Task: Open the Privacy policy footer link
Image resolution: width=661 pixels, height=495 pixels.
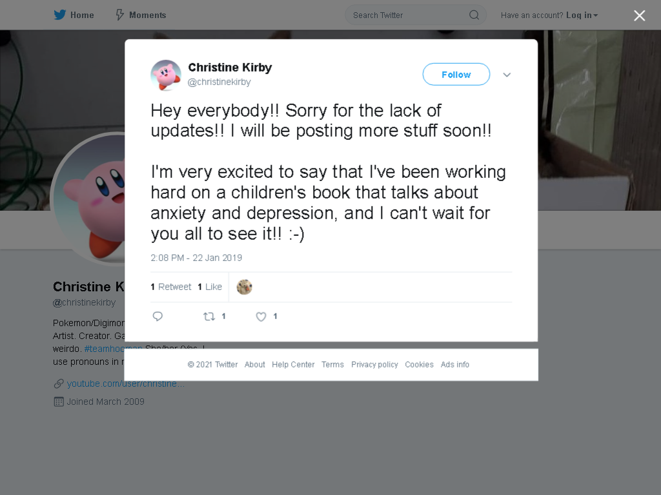Action: 374,365
